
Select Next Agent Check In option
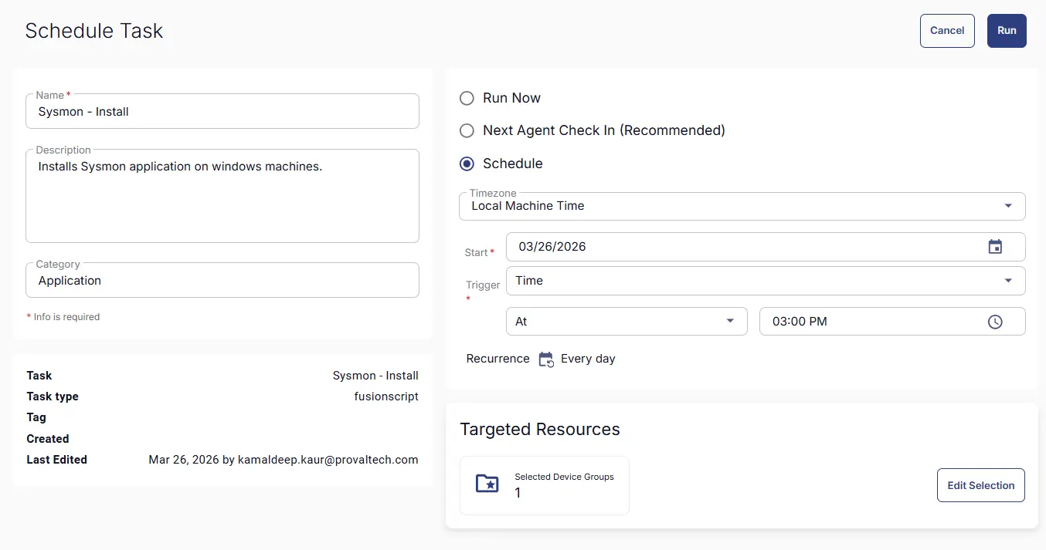(467, 131)
